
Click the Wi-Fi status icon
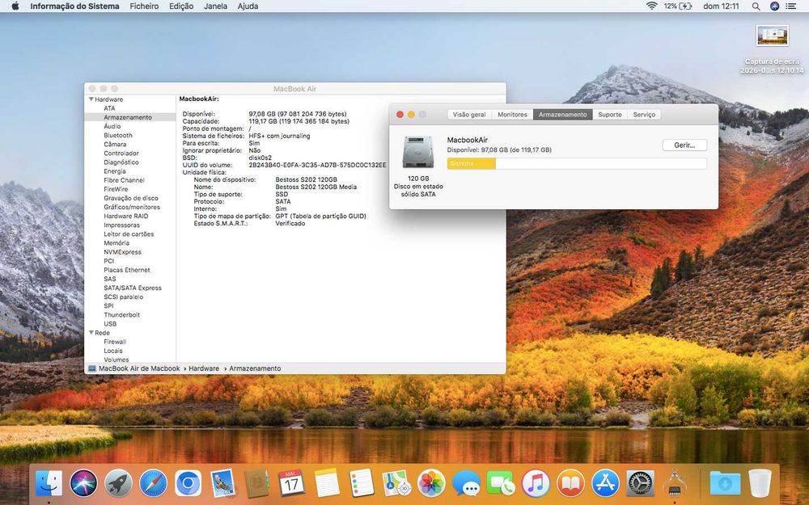tap(651, 6)
